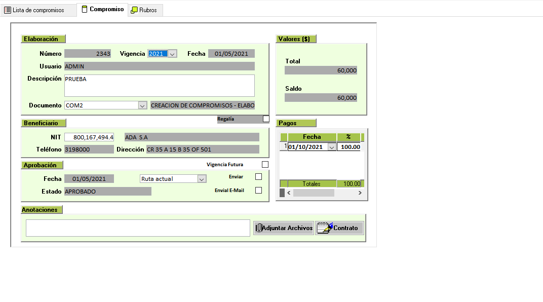The image size is (543, 302).
Task: Open the Rubros tab
Action: coord(144,10)
